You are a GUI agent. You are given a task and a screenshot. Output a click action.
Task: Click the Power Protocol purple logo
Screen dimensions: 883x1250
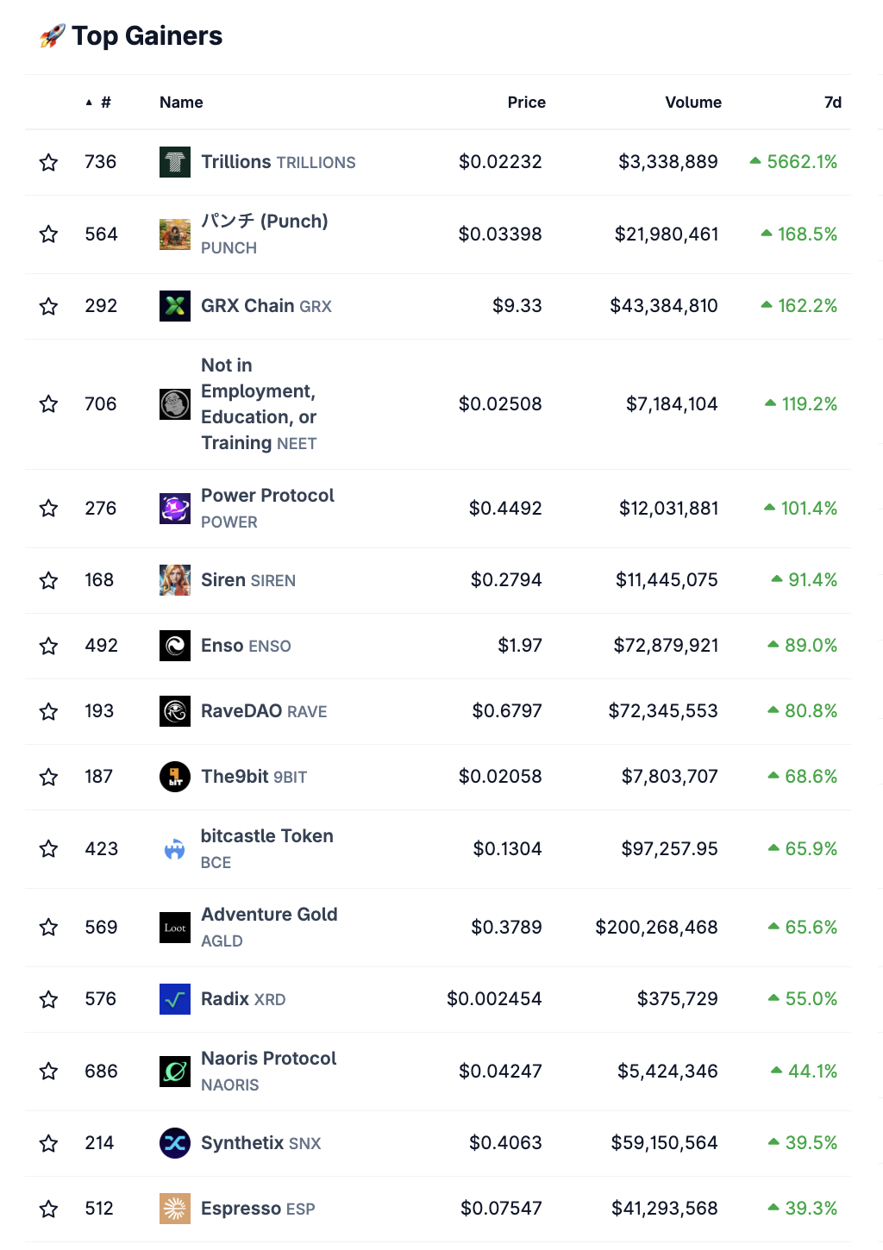point(175,509)
